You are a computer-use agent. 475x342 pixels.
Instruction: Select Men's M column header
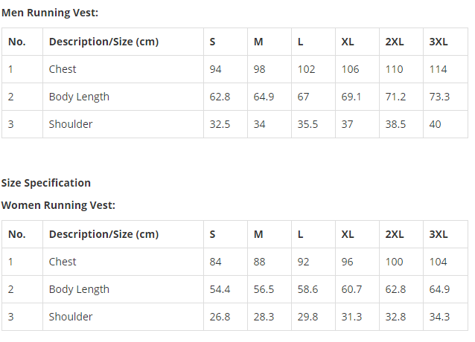pyautogui.click(x=258, y=42)
